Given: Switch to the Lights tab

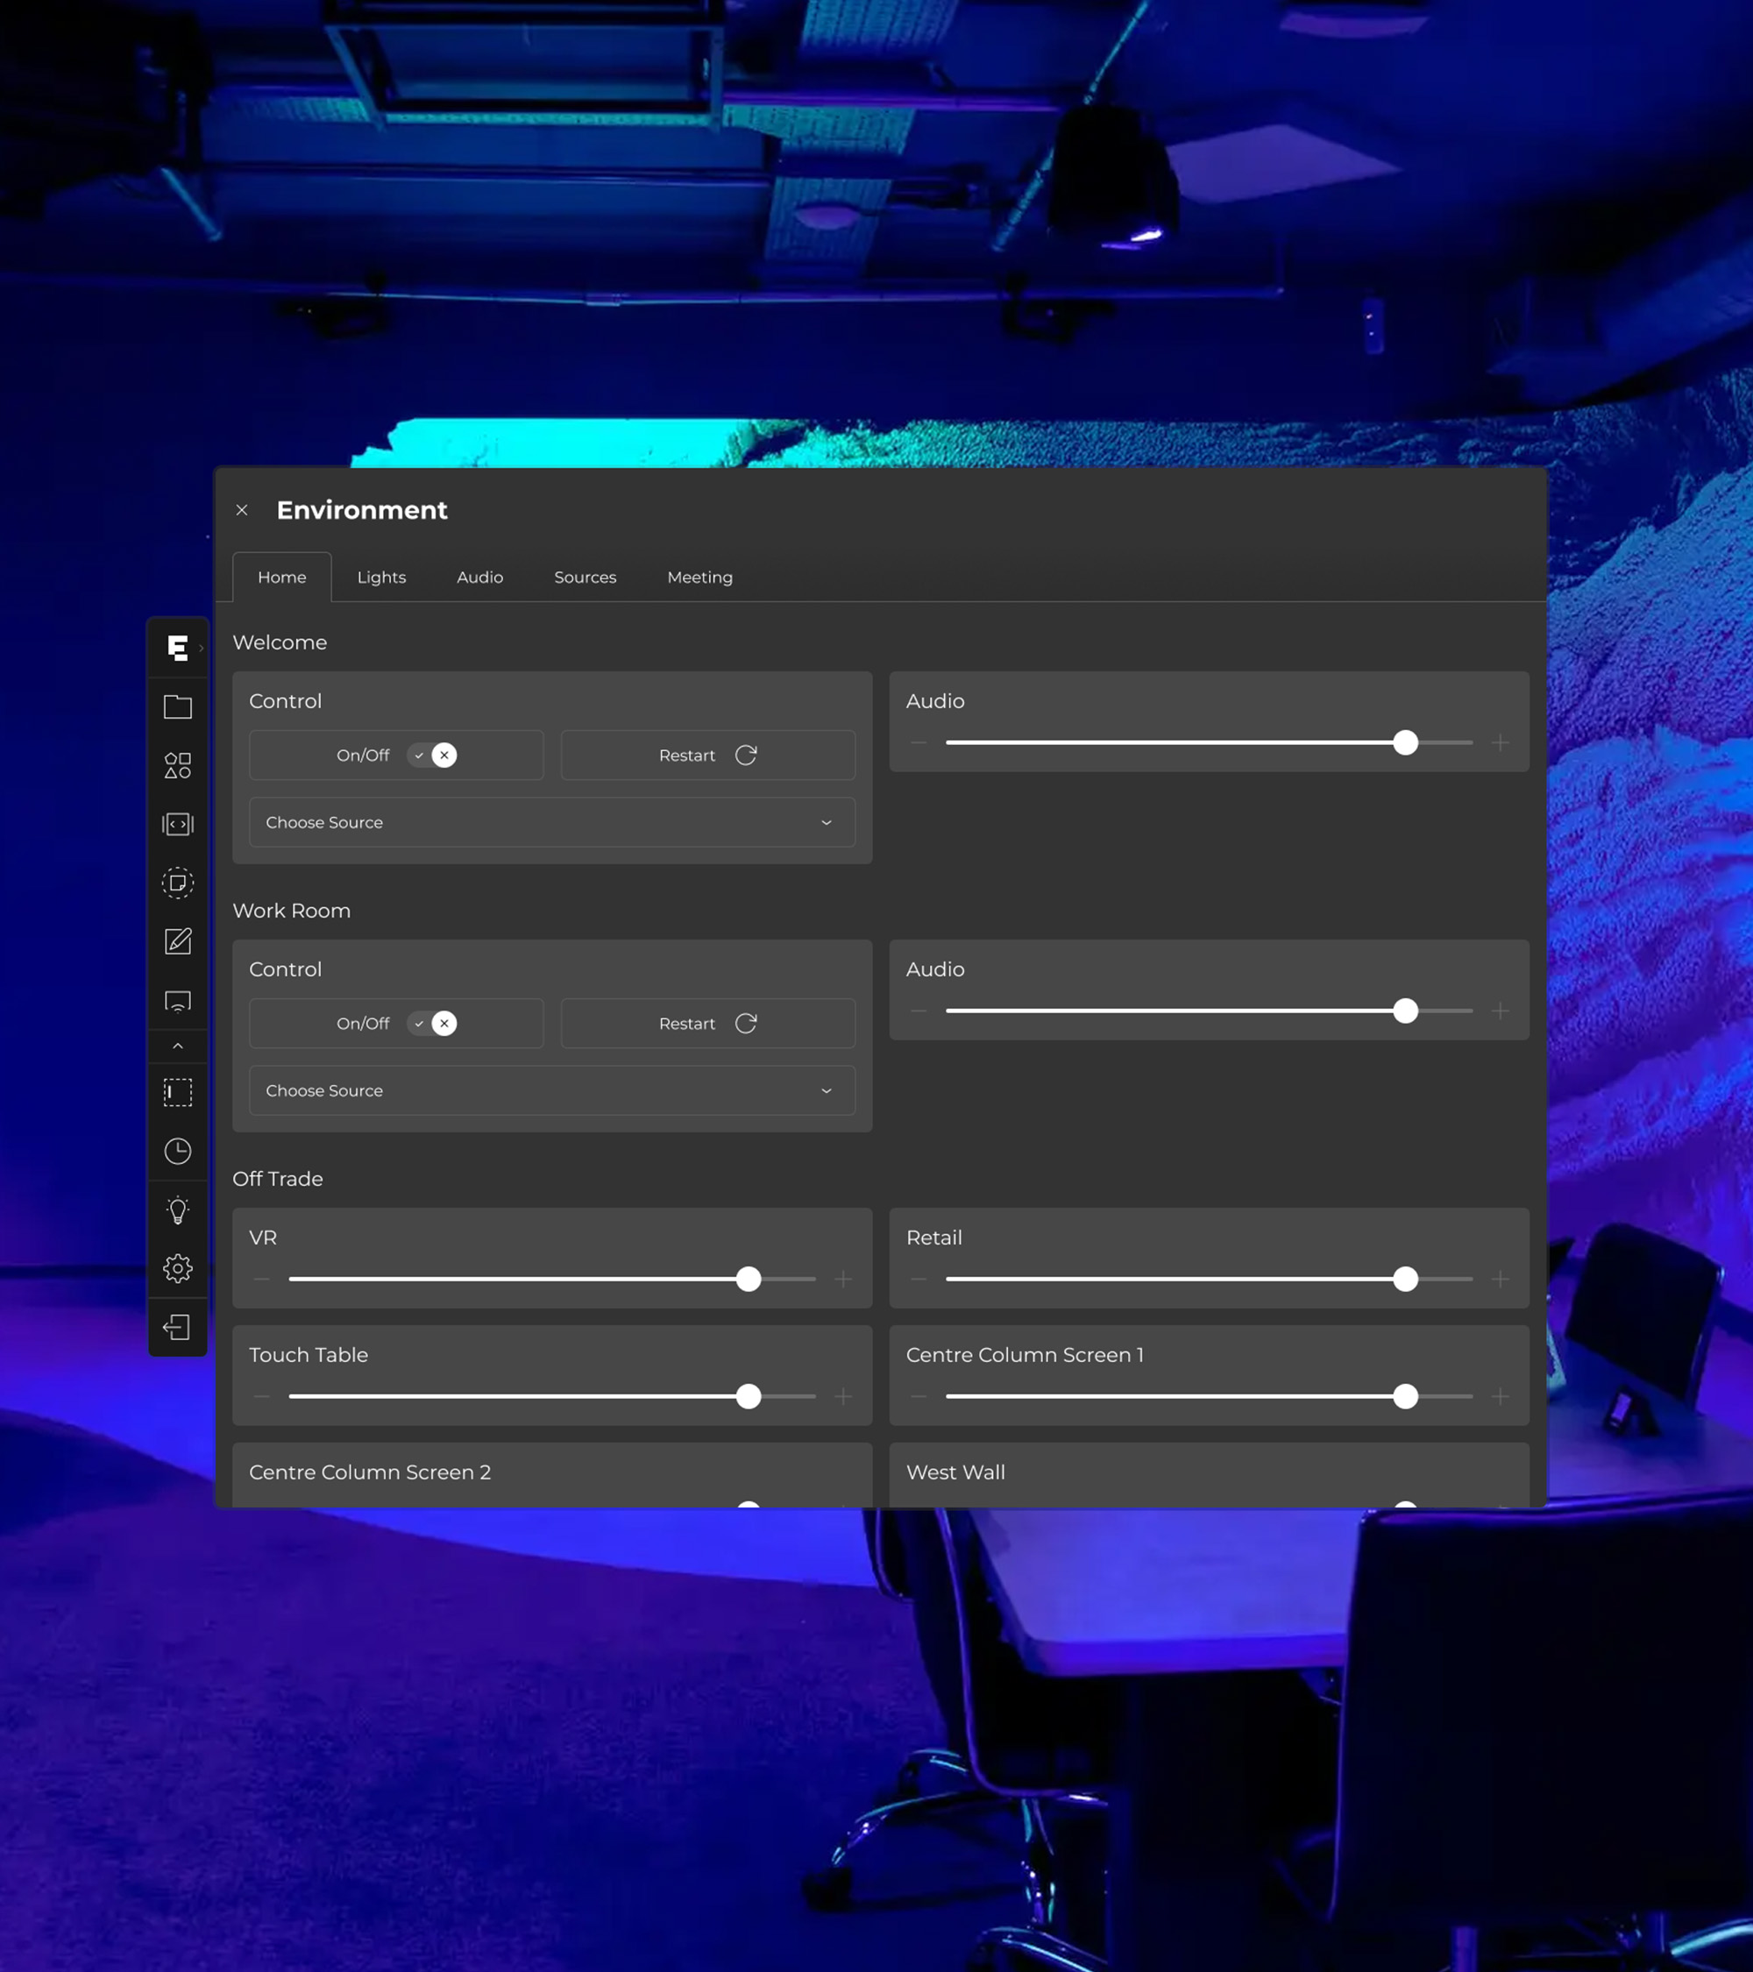Looking at the screenshot, I should click(381, 577).
